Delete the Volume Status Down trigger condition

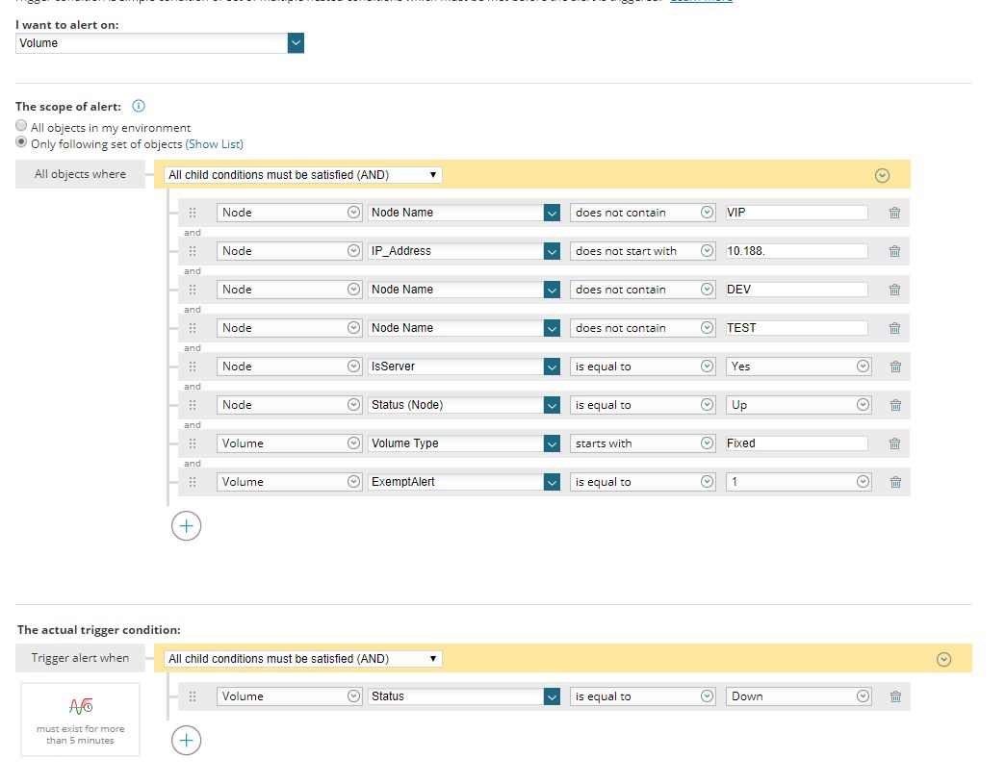(895, 696)
